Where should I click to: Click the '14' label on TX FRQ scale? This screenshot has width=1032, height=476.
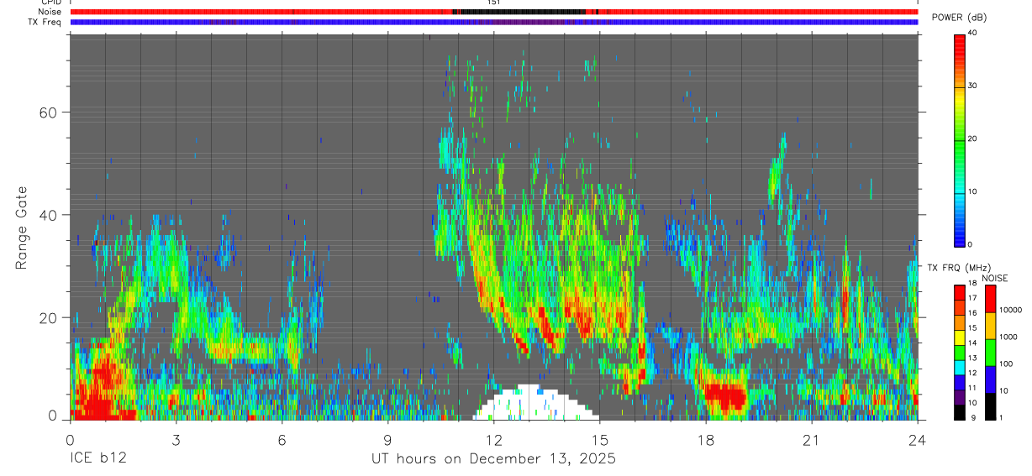pos(972,343)
